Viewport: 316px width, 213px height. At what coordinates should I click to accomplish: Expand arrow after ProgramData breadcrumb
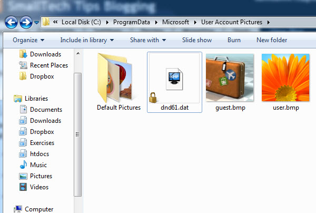[156, 22]
